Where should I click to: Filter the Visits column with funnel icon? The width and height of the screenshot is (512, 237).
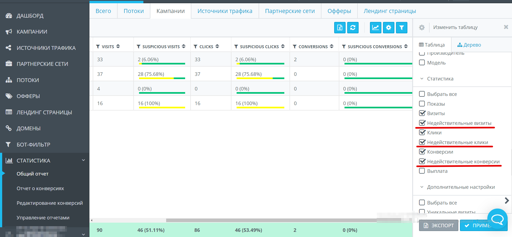click(98, 47)
